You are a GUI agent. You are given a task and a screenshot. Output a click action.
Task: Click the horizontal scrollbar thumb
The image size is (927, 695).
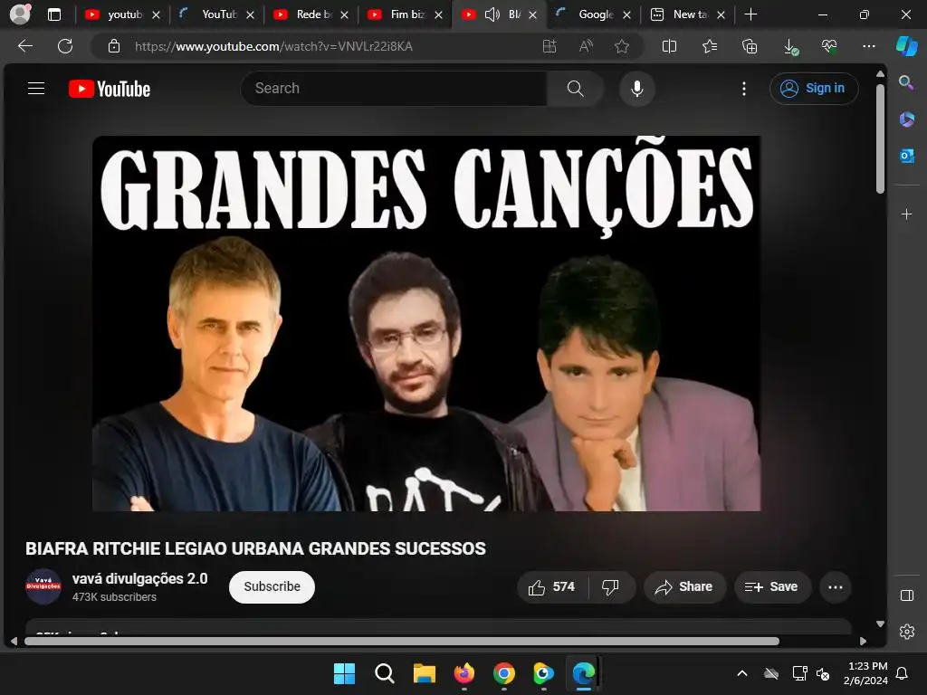pyautogui.click(x=401, y=642)
